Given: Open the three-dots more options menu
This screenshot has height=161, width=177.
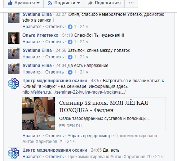Looking at the screenshot, I should (131, 3).
